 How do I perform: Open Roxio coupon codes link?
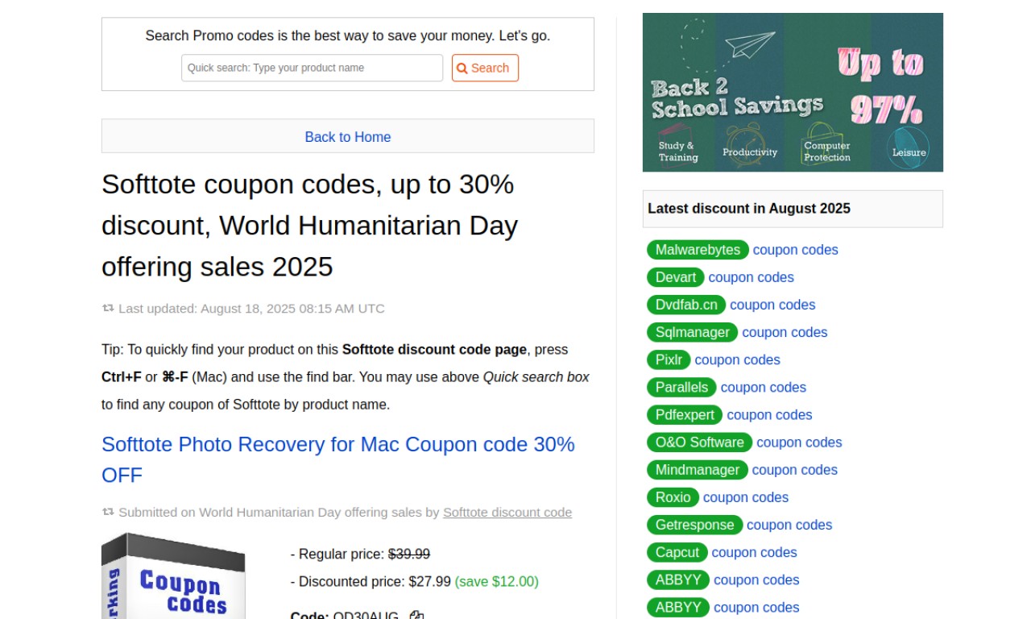coord(746,497)
